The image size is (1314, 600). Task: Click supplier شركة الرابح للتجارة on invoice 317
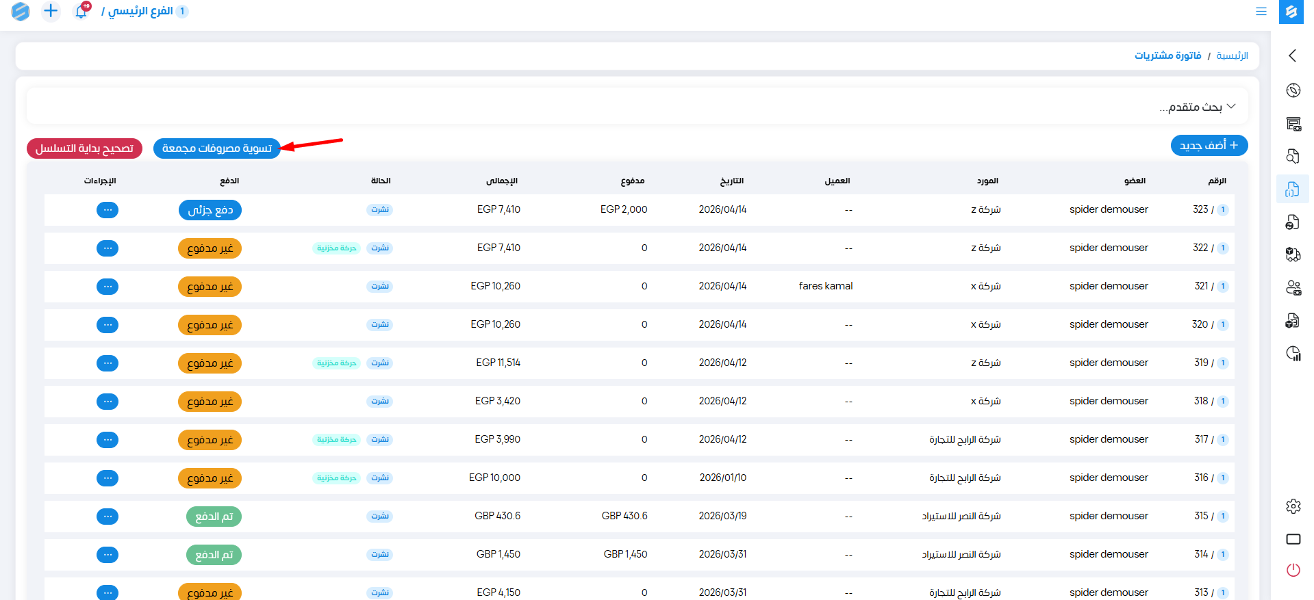coord(965,439)
